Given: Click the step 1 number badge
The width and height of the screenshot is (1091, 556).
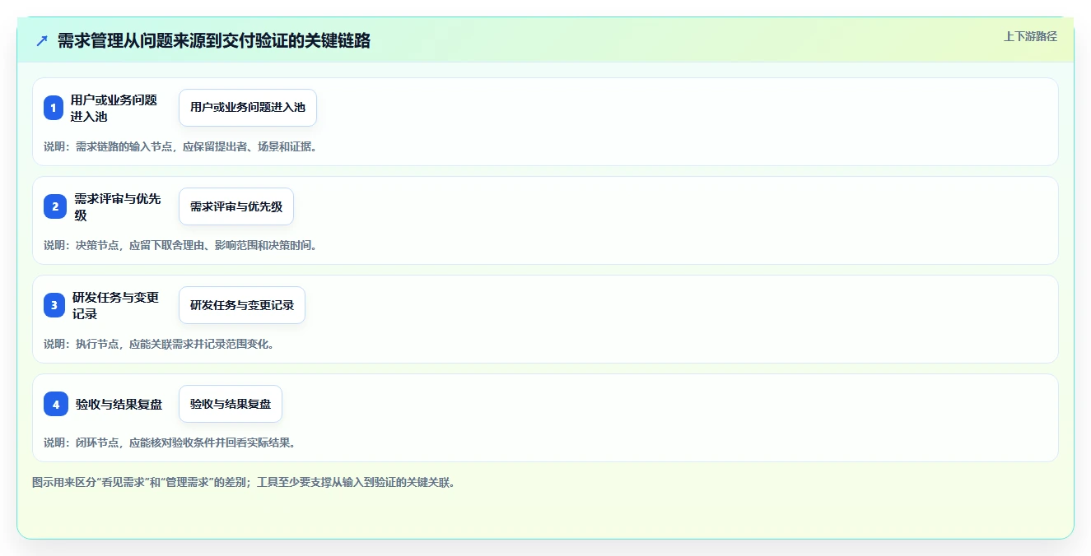Looking at the screenshot, I should coord(54,108).
